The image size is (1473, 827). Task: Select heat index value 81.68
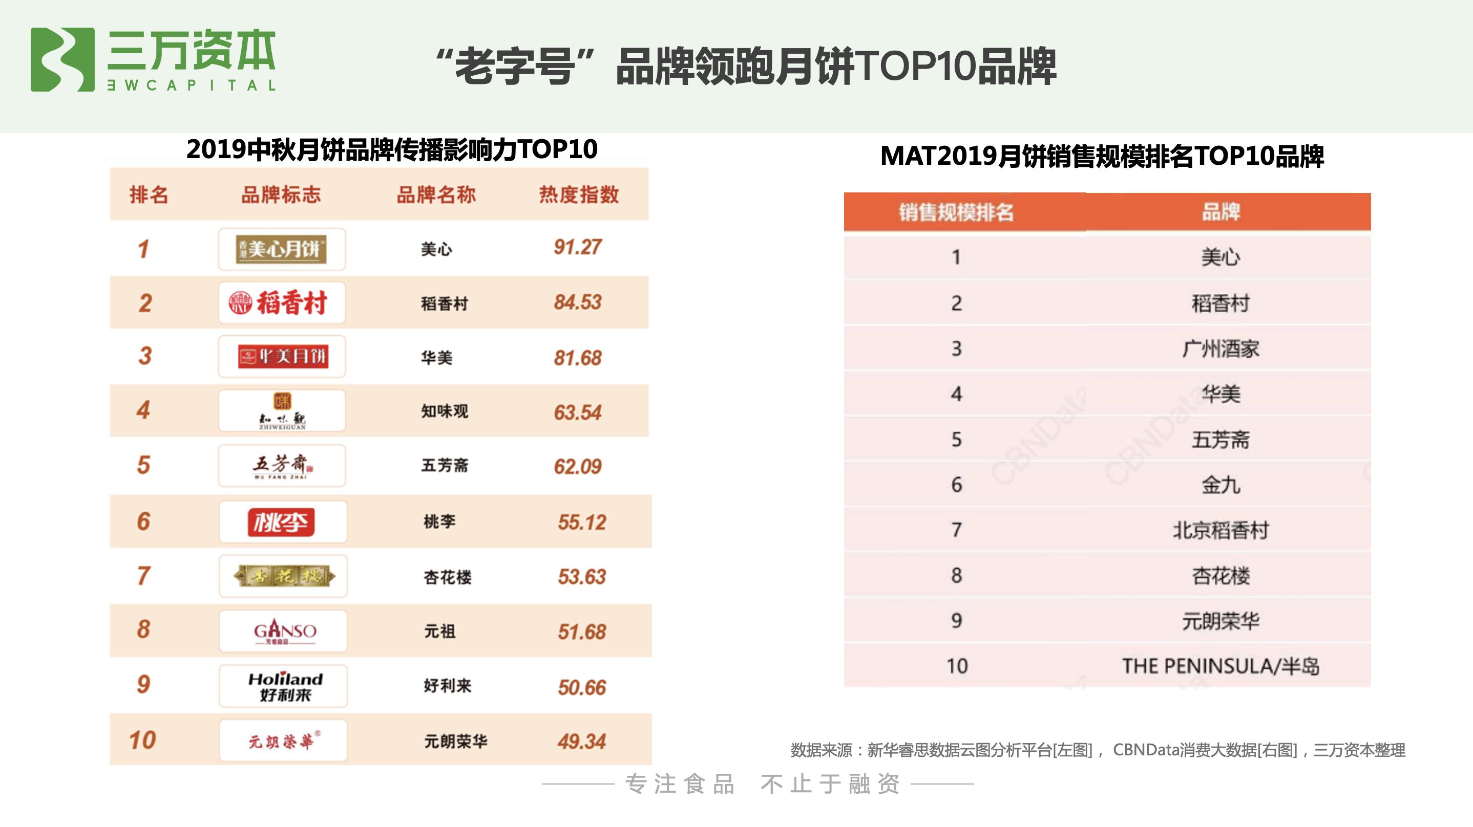[578, 358]
